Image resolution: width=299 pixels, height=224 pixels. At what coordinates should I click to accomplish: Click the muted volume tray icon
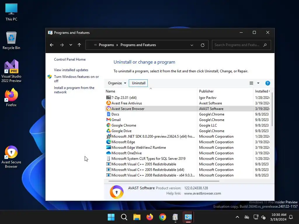(x=263, y=217)
